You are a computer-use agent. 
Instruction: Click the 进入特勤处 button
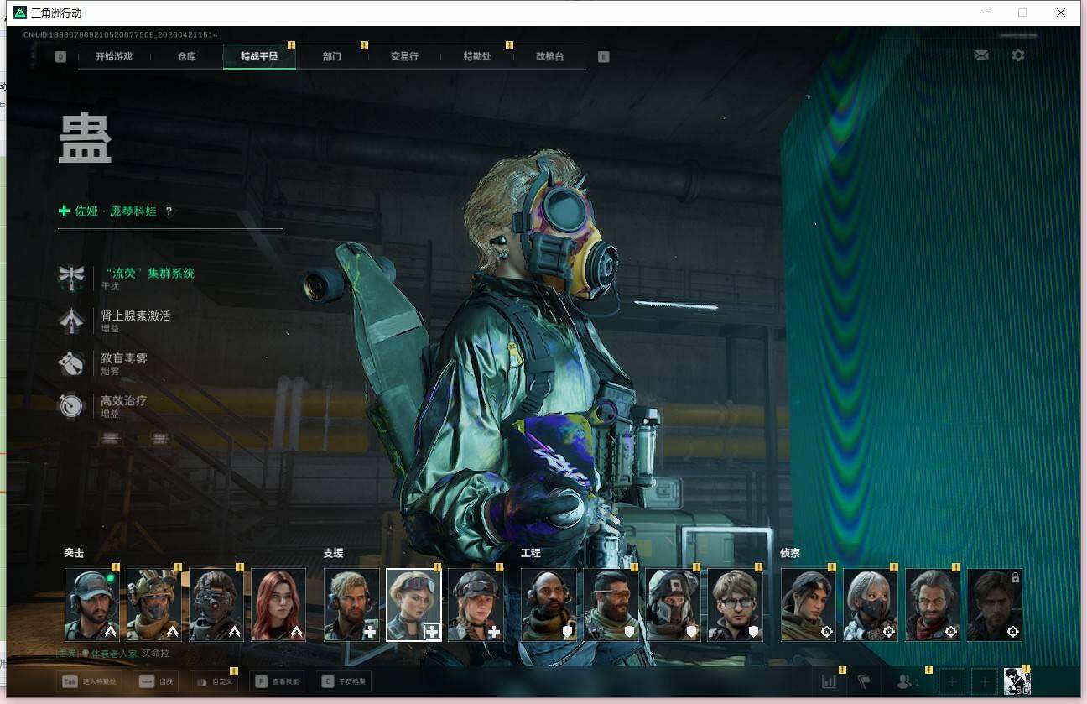point(88,681)
